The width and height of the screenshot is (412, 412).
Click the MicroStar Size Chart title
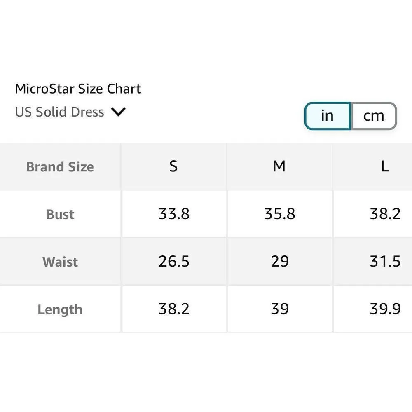(78, 89)
